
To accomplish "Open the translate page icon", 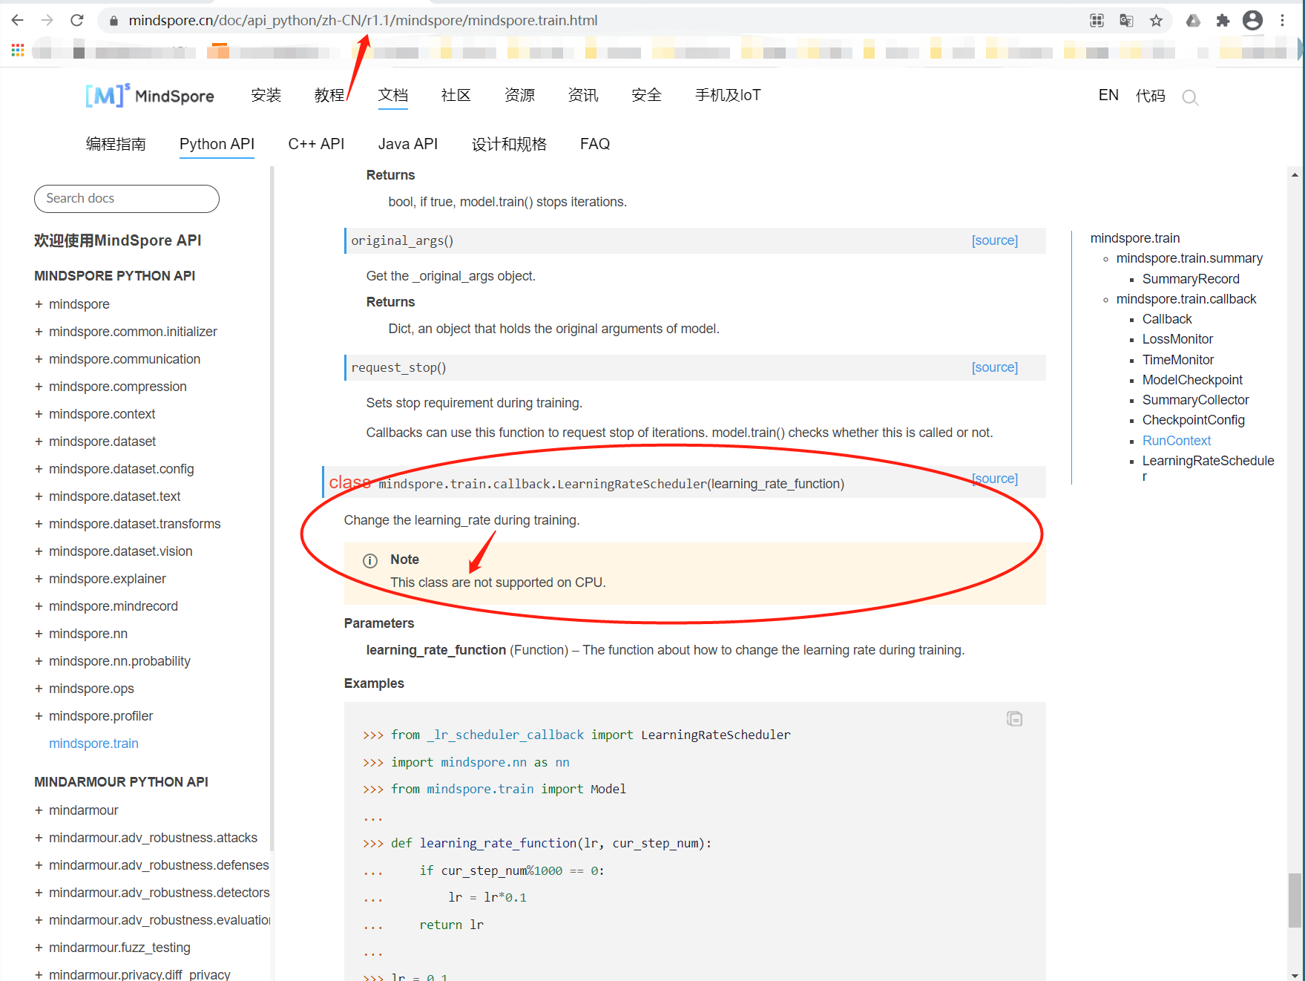I will 1126,21.
